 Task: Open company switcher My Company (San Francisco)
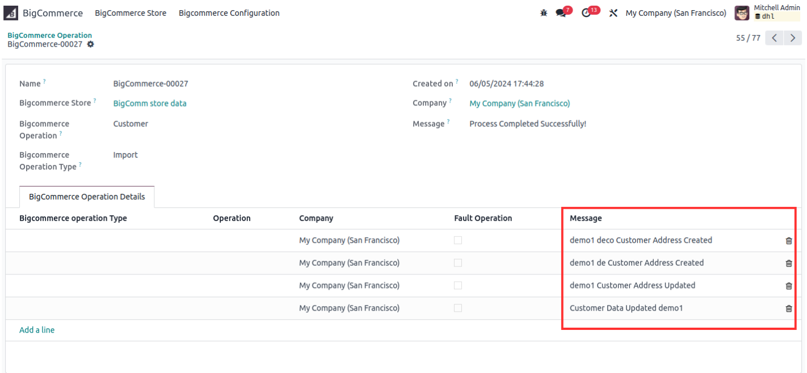[x=676, y=13]
